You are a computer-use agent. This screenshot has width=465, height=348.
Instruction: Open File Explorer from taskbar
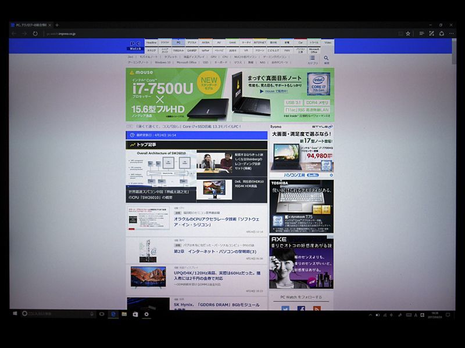(124, 314)
